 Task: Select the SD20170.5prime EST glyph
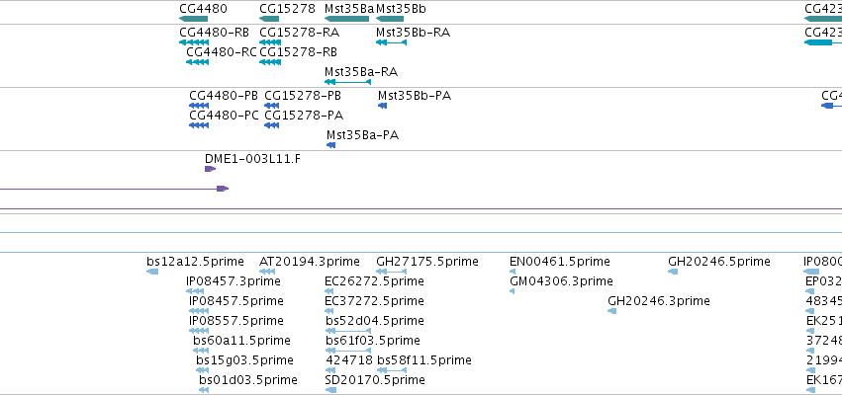point(330,390)
